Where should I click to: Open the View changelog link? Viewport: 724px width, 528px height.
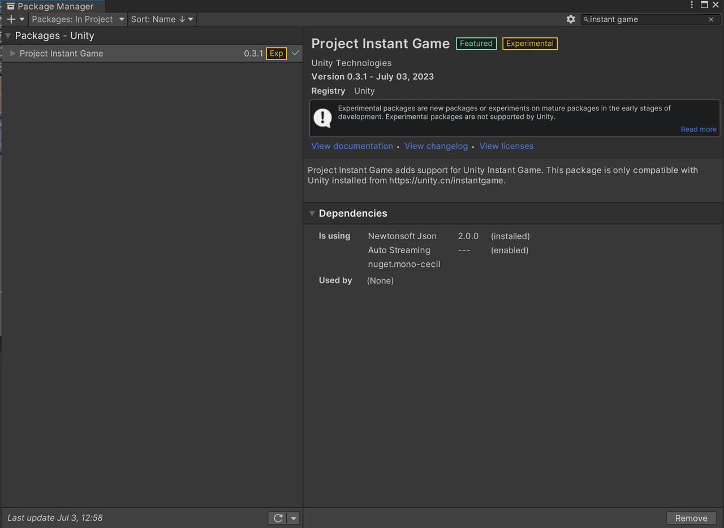(x=436, y=146)
